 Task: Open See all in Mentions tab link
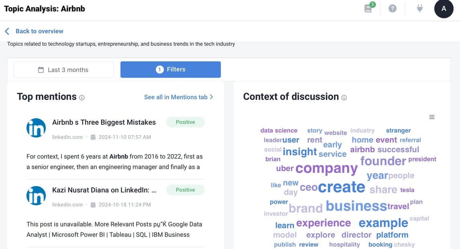pos(178,97)
